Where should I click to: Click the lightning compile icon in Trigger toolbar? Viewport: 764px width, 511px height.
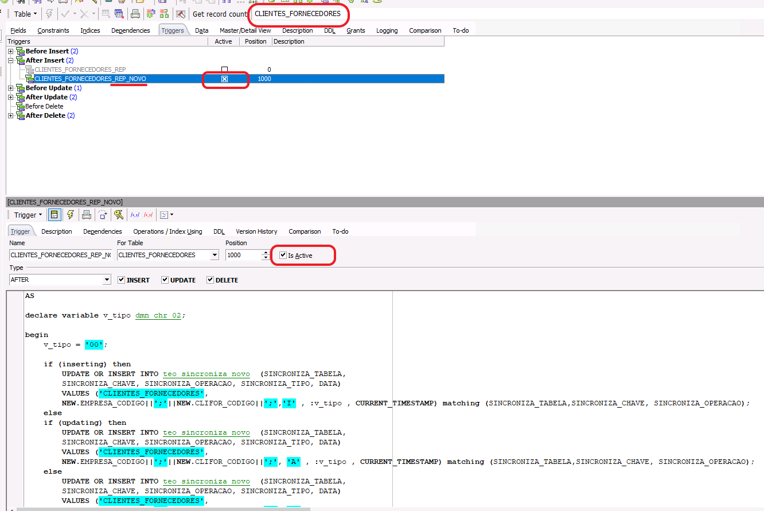click(71, 215)
